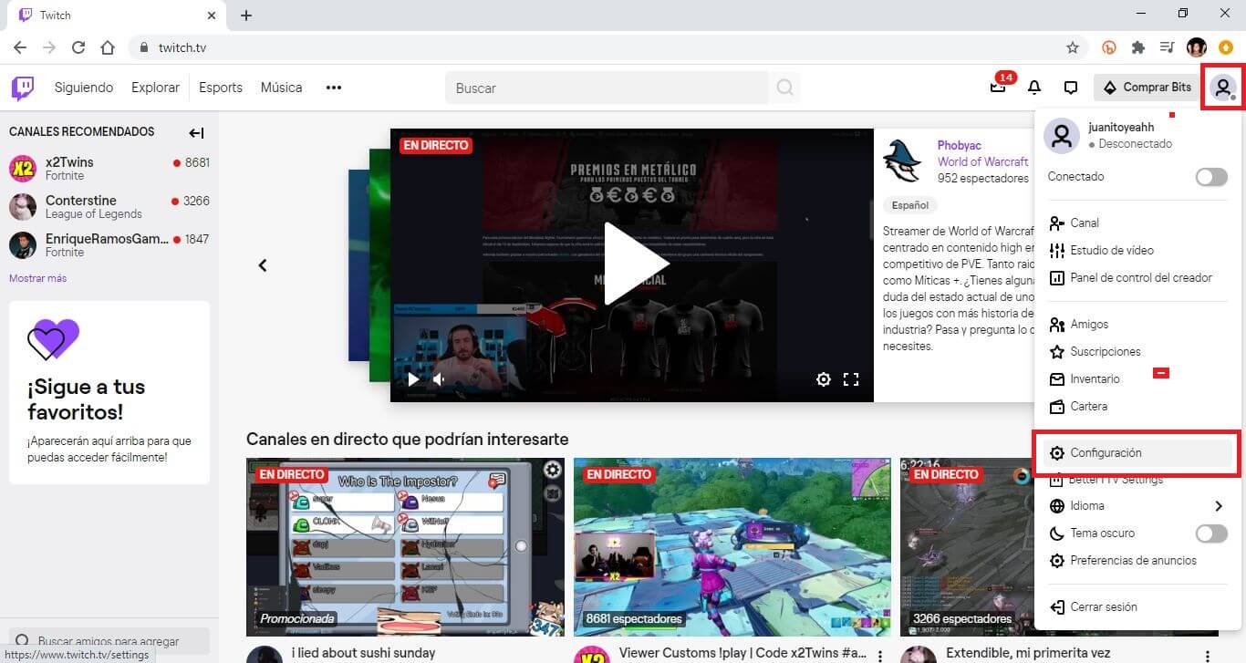1246x663 pixels.
Task: Click the Buscar amigos para agregar field
Action: pyautogui.click(x=109, y=641)
